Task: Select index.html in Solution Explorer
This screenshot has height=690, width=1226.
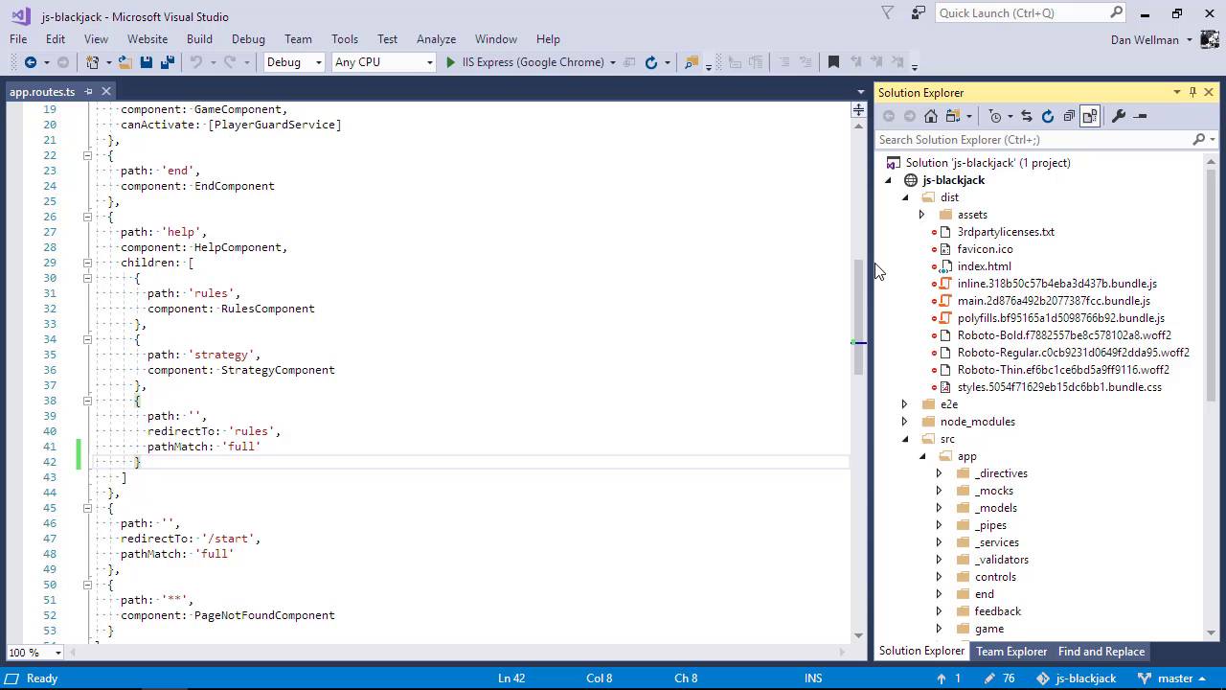Action: click(x=984, y=266)
